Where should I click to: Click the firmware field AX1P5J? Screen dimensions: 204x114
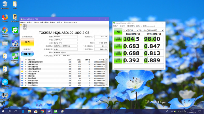coord(65,37)
